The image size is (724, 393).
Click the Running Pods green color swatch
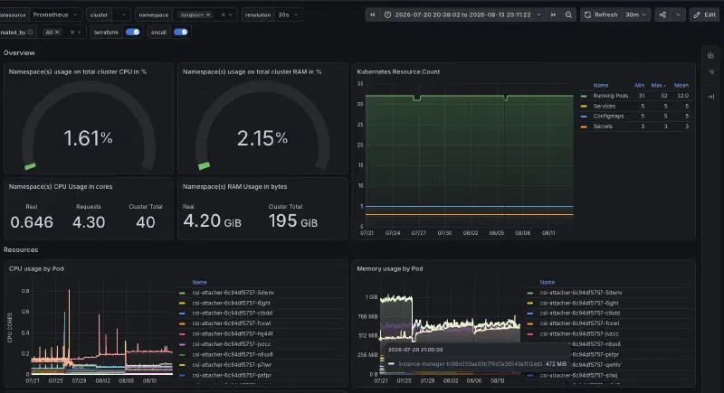pos(584,96)
